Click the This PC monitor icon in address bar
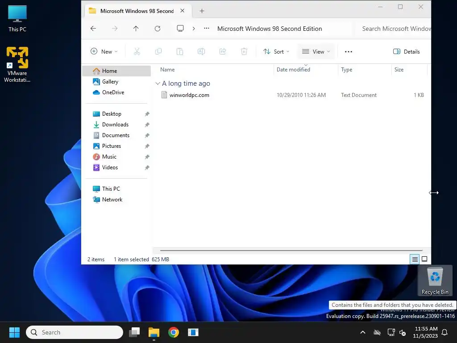The image size is (457, 343). pos(180,28)
